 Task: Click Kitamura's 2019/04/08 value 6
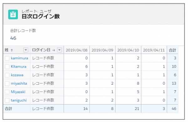click(86, 67)
